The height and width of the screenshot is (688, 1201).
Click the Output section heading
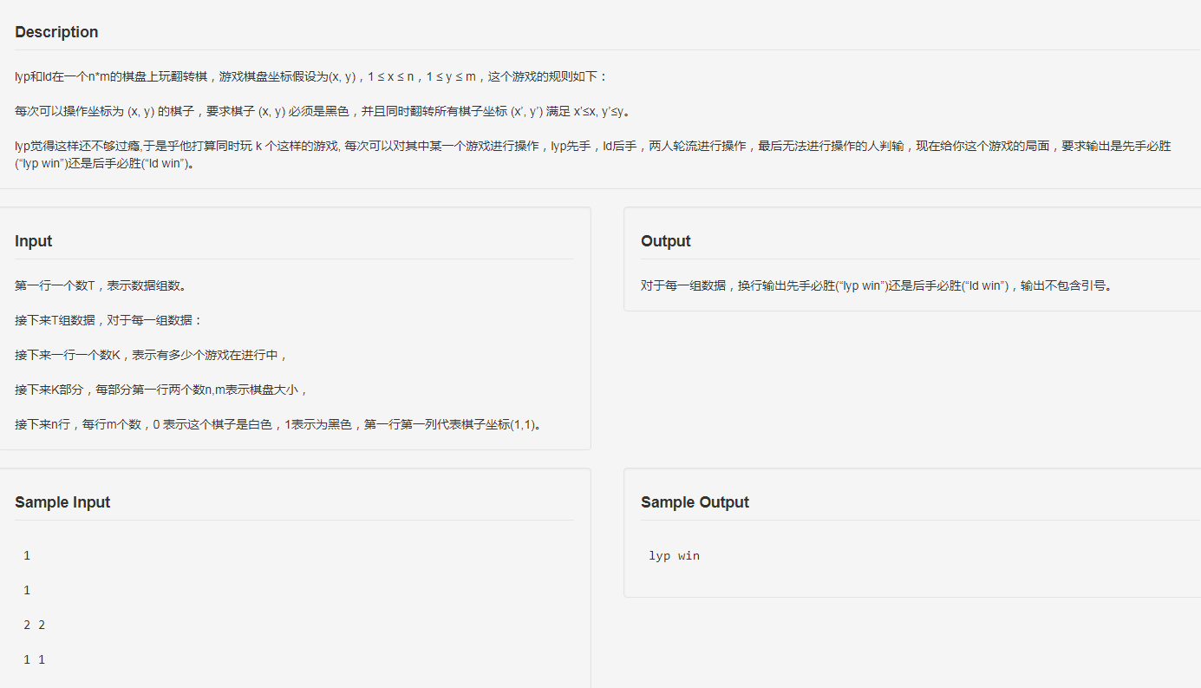(665, 240)
